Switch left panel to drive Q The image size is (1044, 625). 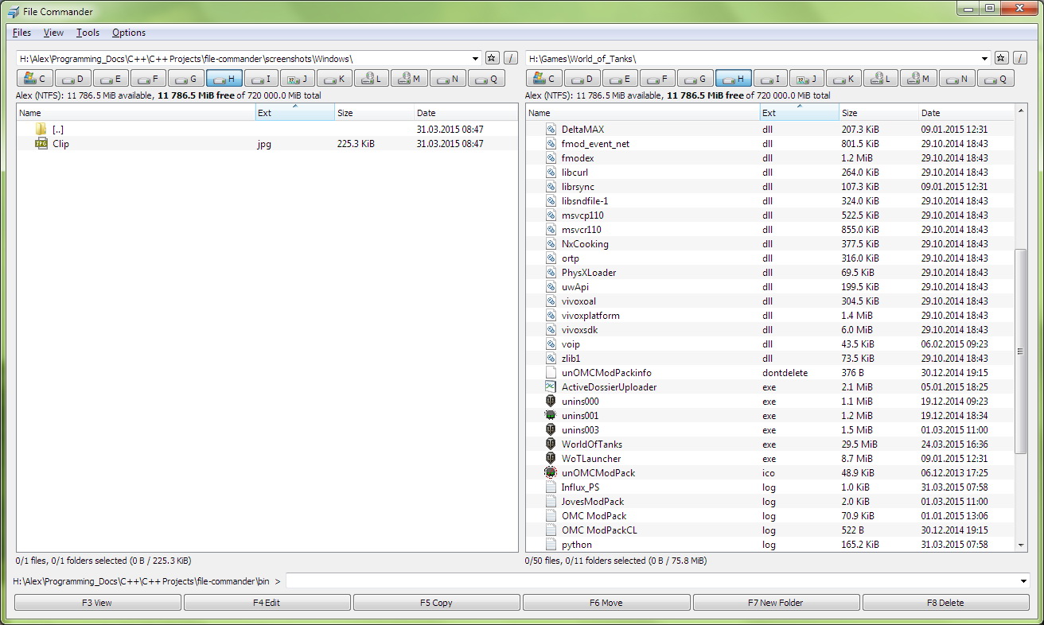(x=486, y=79)
